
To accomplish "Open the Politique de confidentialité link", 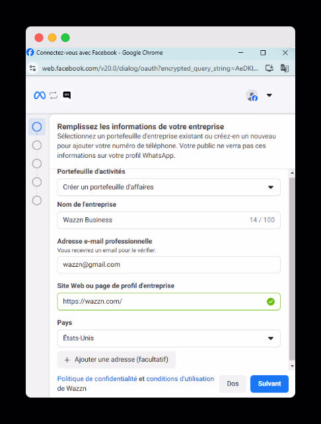I will [97, 379].
